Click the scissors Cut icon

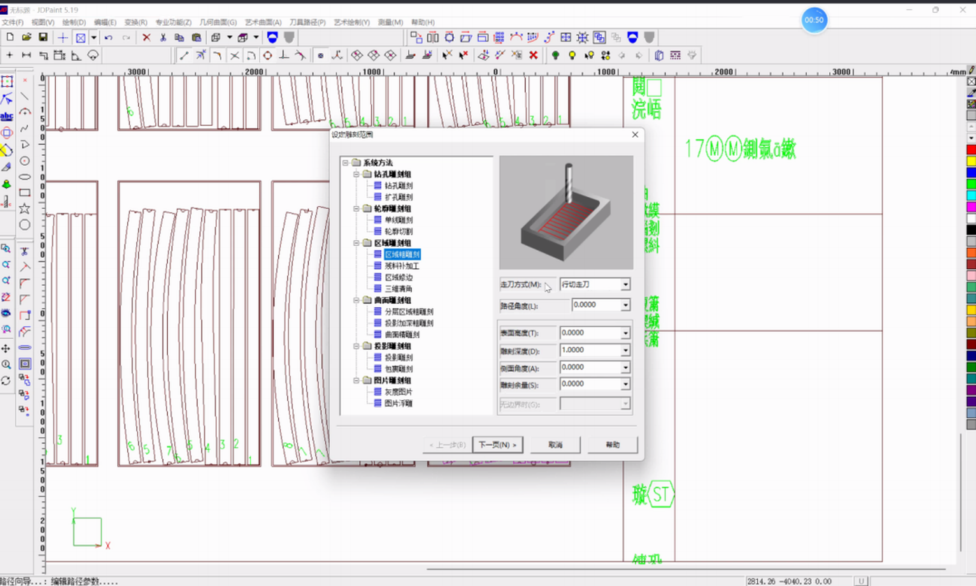(x=163, y=38)
